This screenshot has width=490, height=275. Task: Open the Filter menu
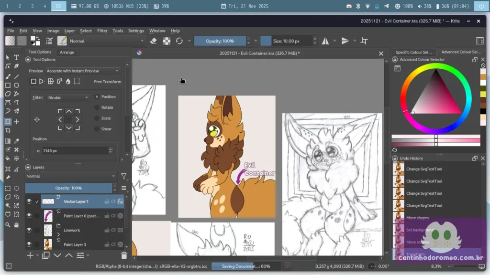click(102, 31)
